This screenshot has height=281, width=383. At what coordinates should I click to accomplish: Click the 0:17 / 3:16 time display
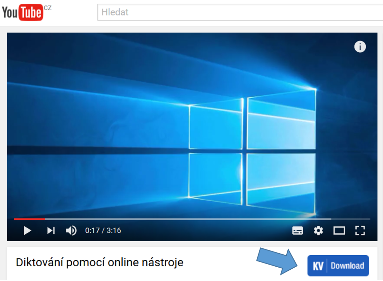tap(103, 231)
